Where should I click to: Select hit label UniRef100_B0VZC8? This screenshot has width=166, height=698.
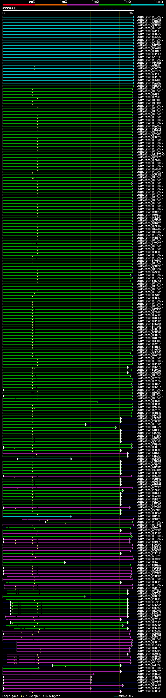click(149, 97)
